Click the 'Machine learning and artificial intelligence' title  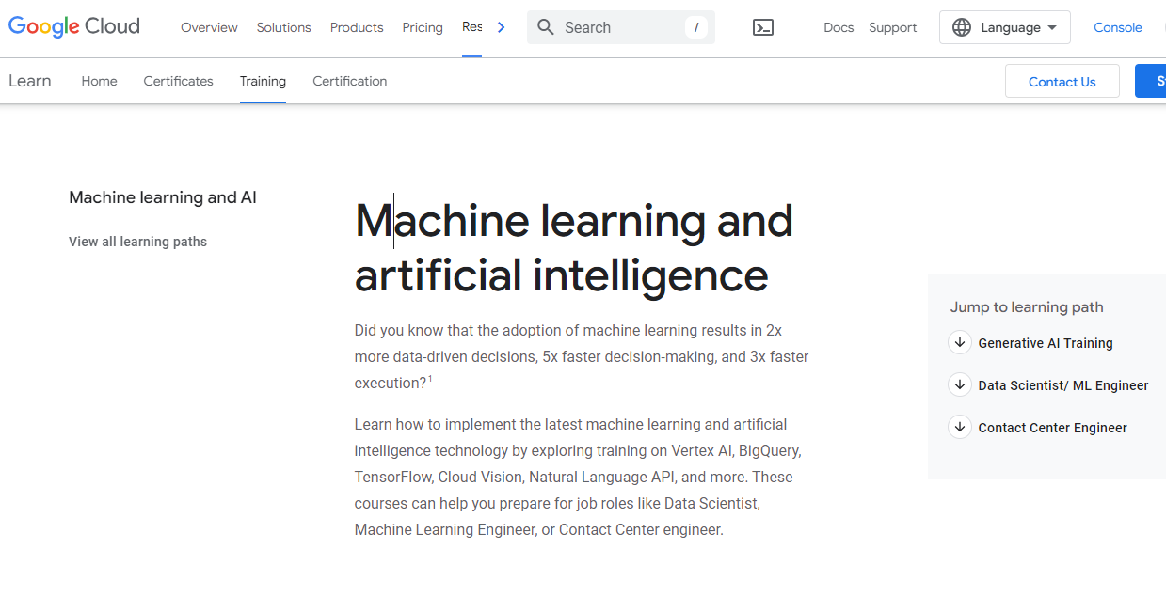pos(574,248)
